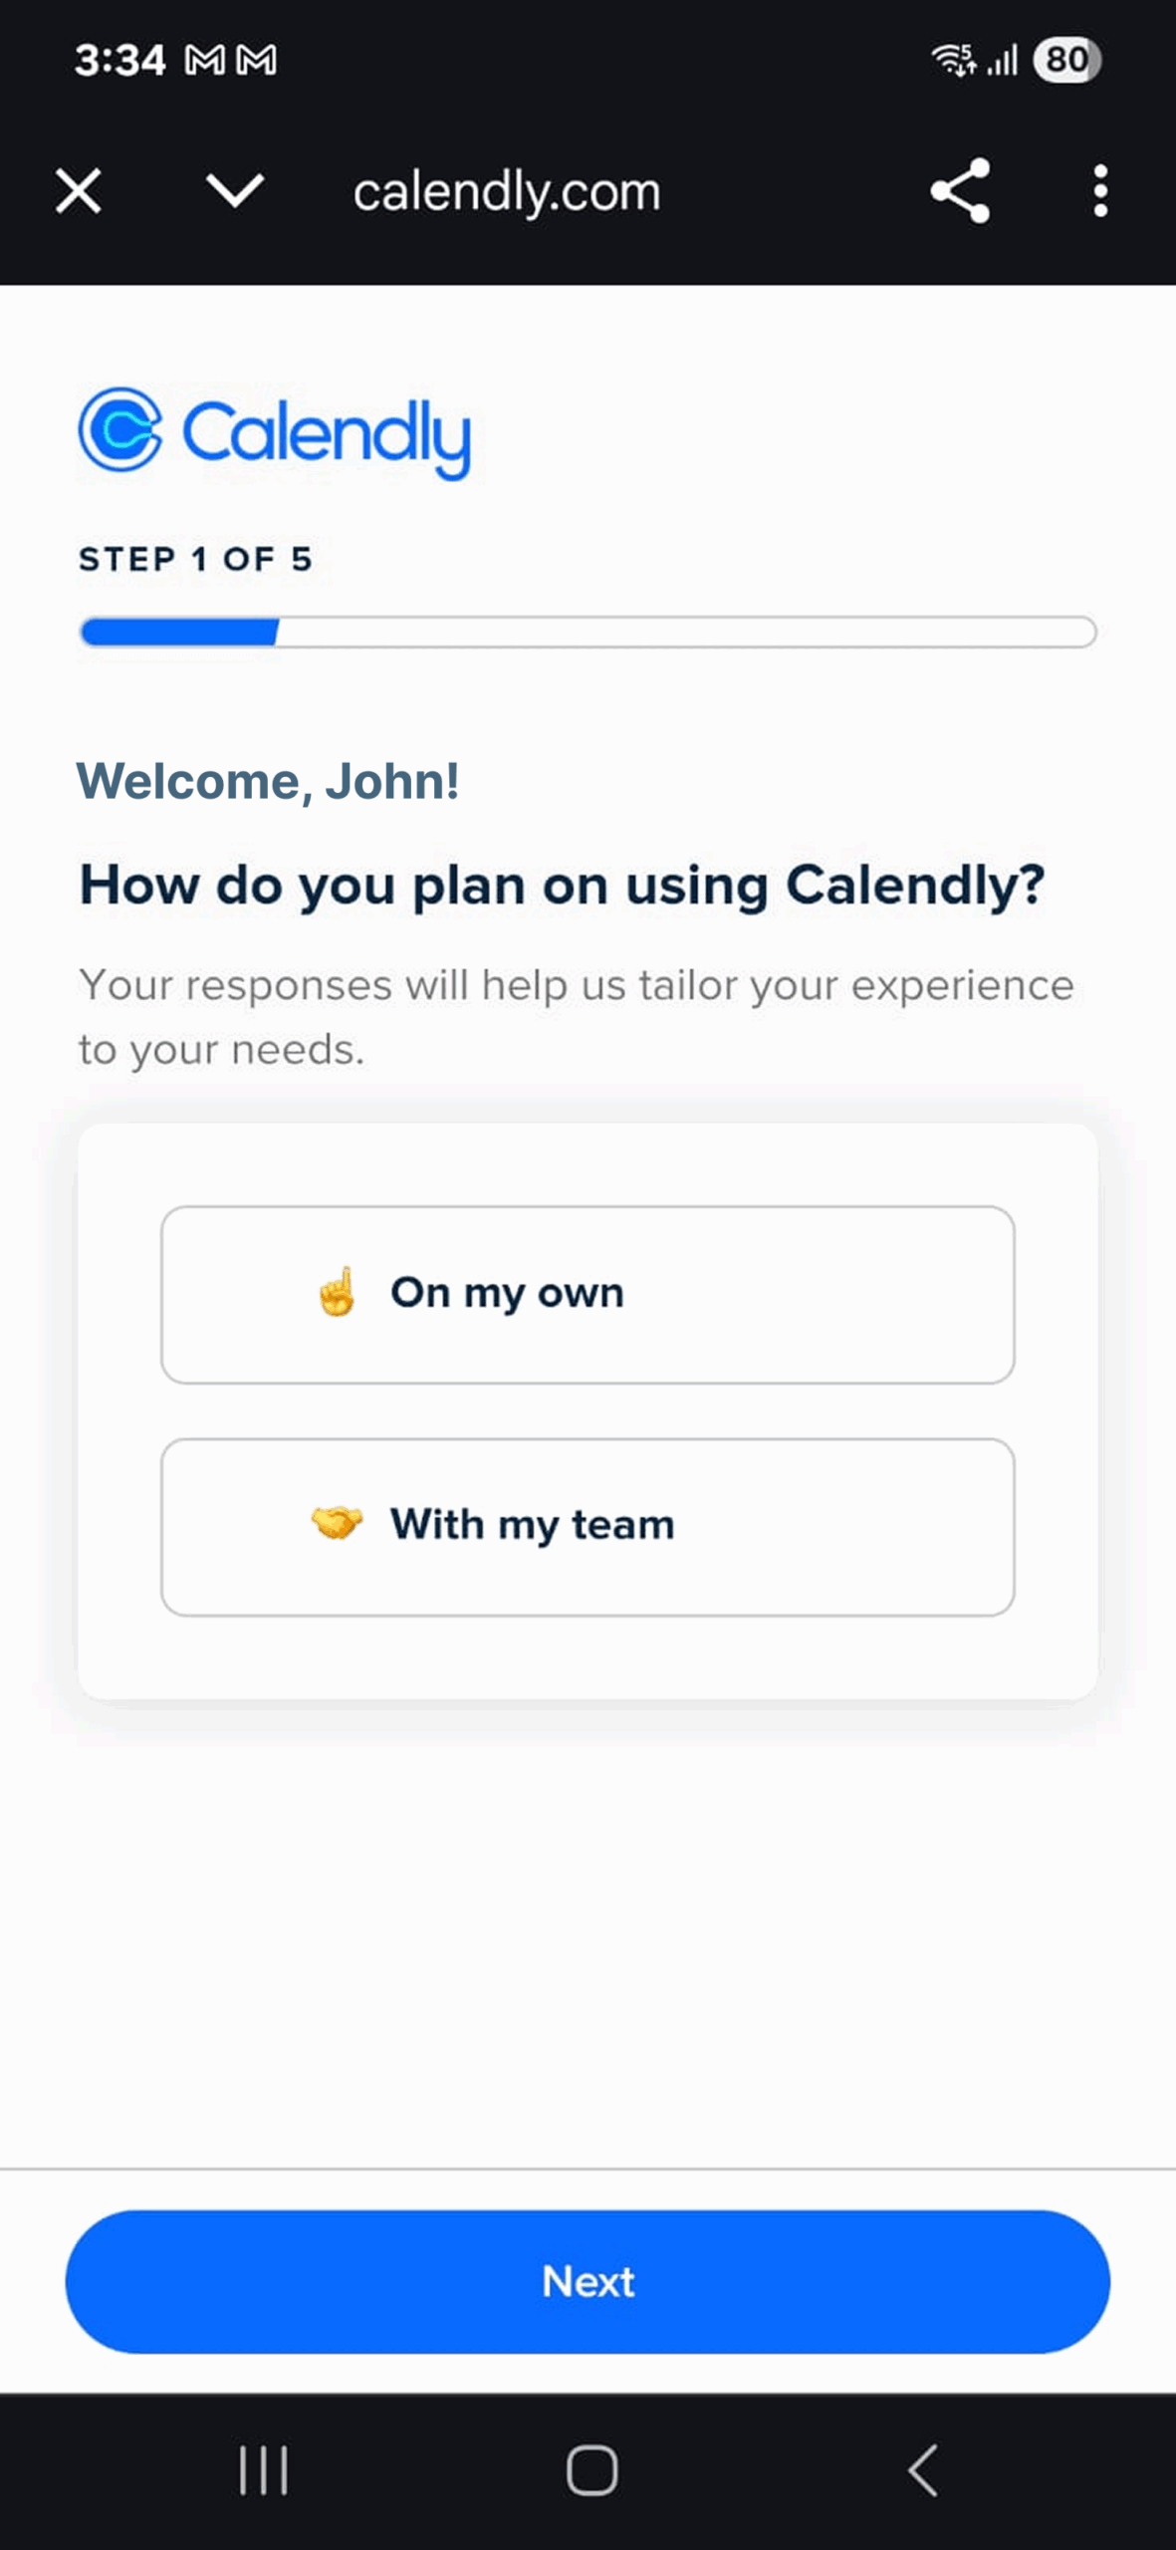
Task: Tap the share icon in browser bar
Action: (x=960, y=190)
